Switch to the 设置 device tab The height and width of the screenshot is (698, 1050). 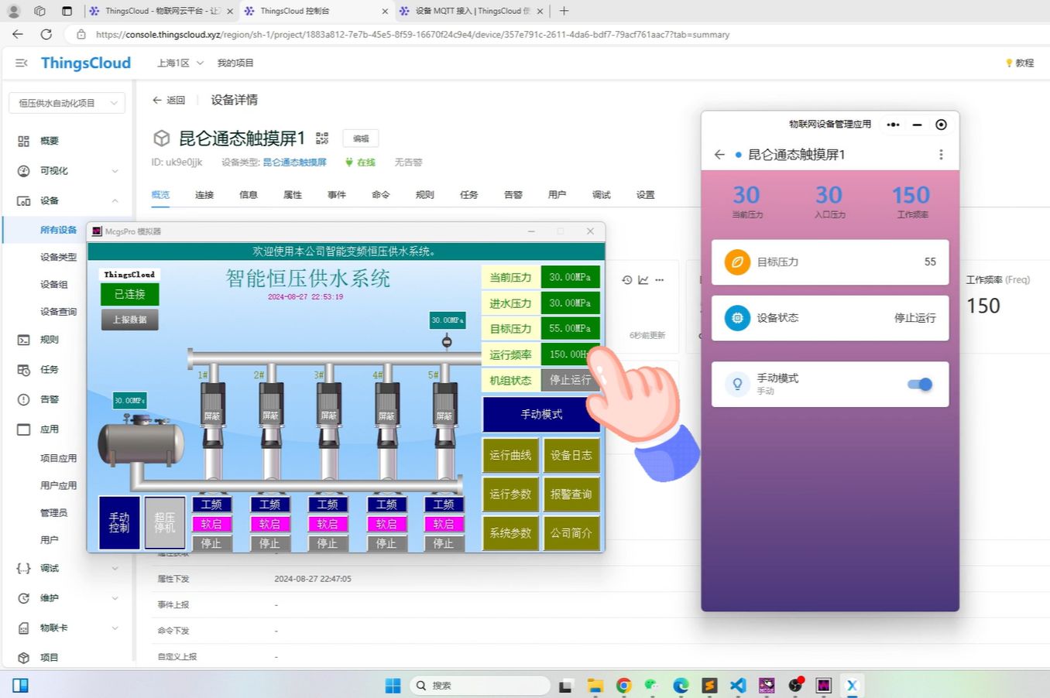coord(646,195)
